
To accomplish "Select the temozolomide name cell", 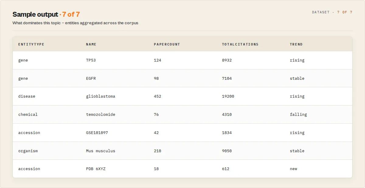I will point(101,115).
